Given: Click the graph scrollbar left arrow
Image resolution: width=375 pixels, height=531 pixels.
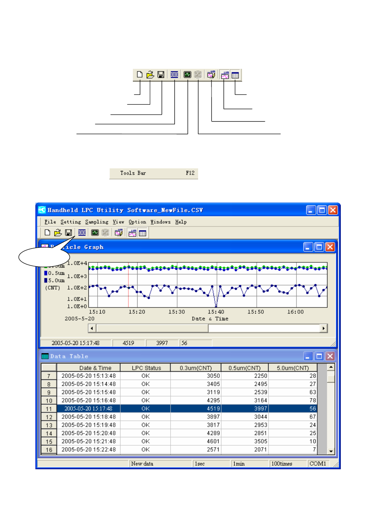Looking at the screenshot, I should [92, 328].
